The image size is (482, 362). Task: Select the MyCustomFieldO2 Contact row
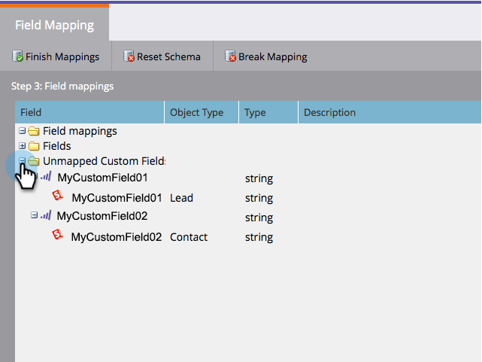click(117, 237)
